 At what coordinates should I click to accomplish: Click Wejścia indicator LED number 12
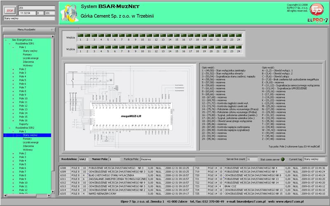click(x=156, y=35)
